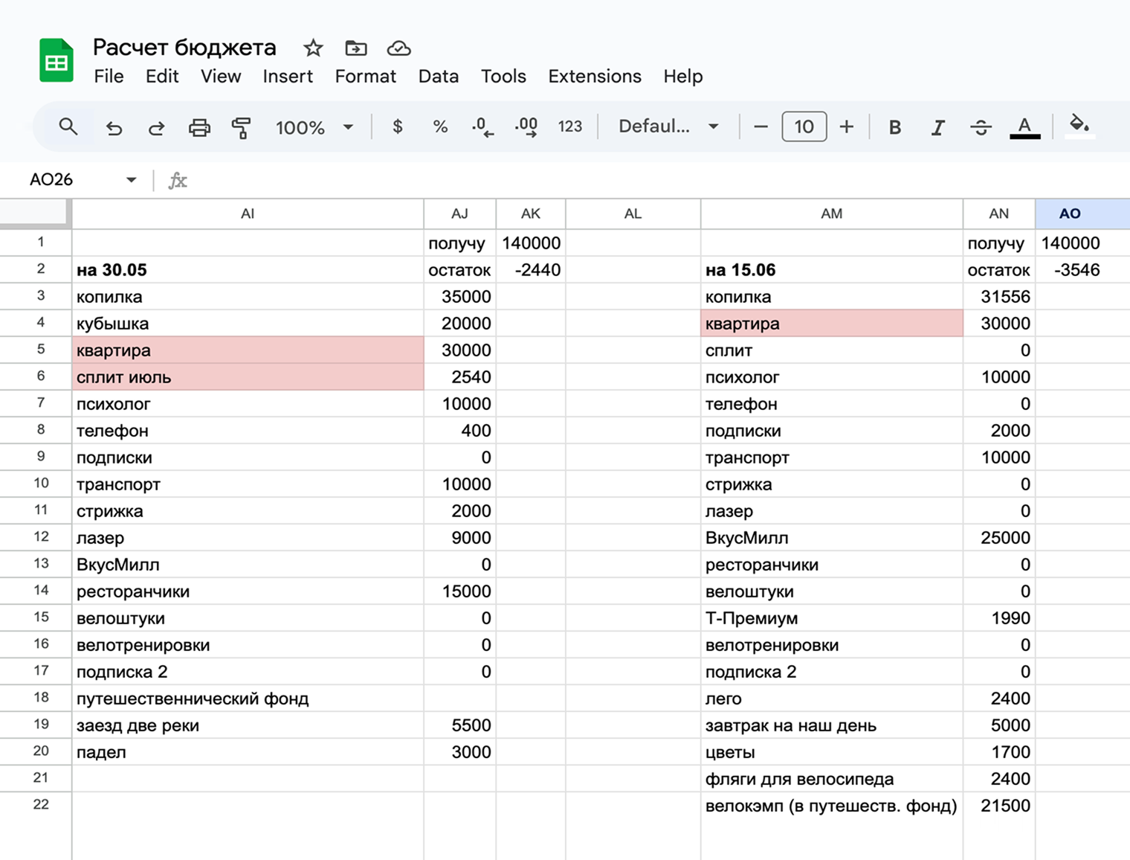Select cell на 30.05
This screenshot has width=1130, height=860.
248,270
